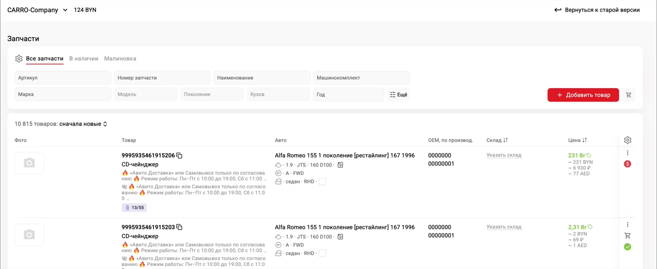The image size is (657, 269).
Task: Open сначала новые sort dropdown
Action: (x=83, y=124)
